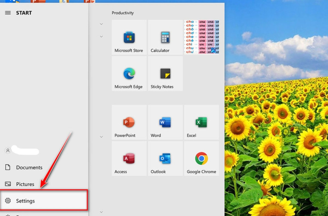
Task: Open Documents label from Start sidebar
Action: [29, 167]
